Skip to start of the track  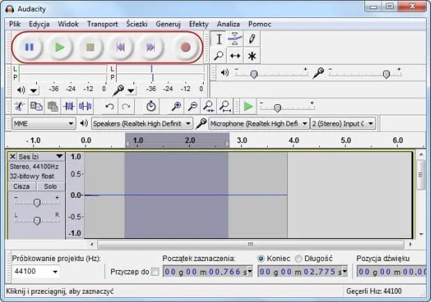point(120,47)
